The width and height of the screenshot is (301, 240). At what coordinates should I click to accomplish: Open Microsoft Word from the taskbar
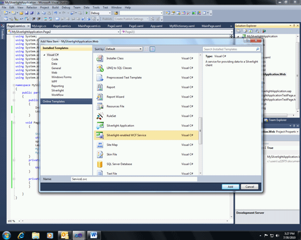pyautogui.click(x=94, y=235)
